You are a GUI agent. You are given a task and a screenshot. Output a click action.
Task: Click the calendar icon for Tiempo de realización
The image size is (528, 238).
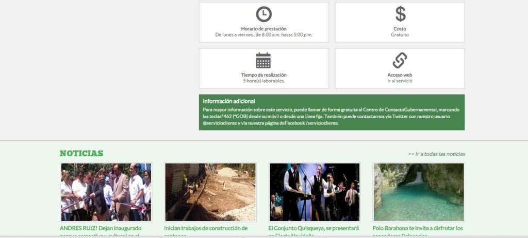pyautogui.click(x=263, y=61)
